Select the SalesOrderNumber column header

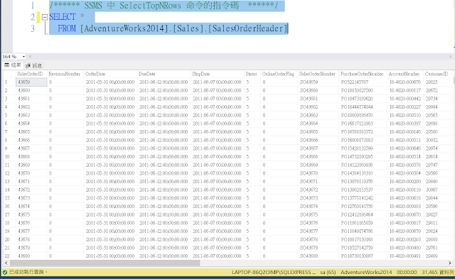[x=318, y=74]
